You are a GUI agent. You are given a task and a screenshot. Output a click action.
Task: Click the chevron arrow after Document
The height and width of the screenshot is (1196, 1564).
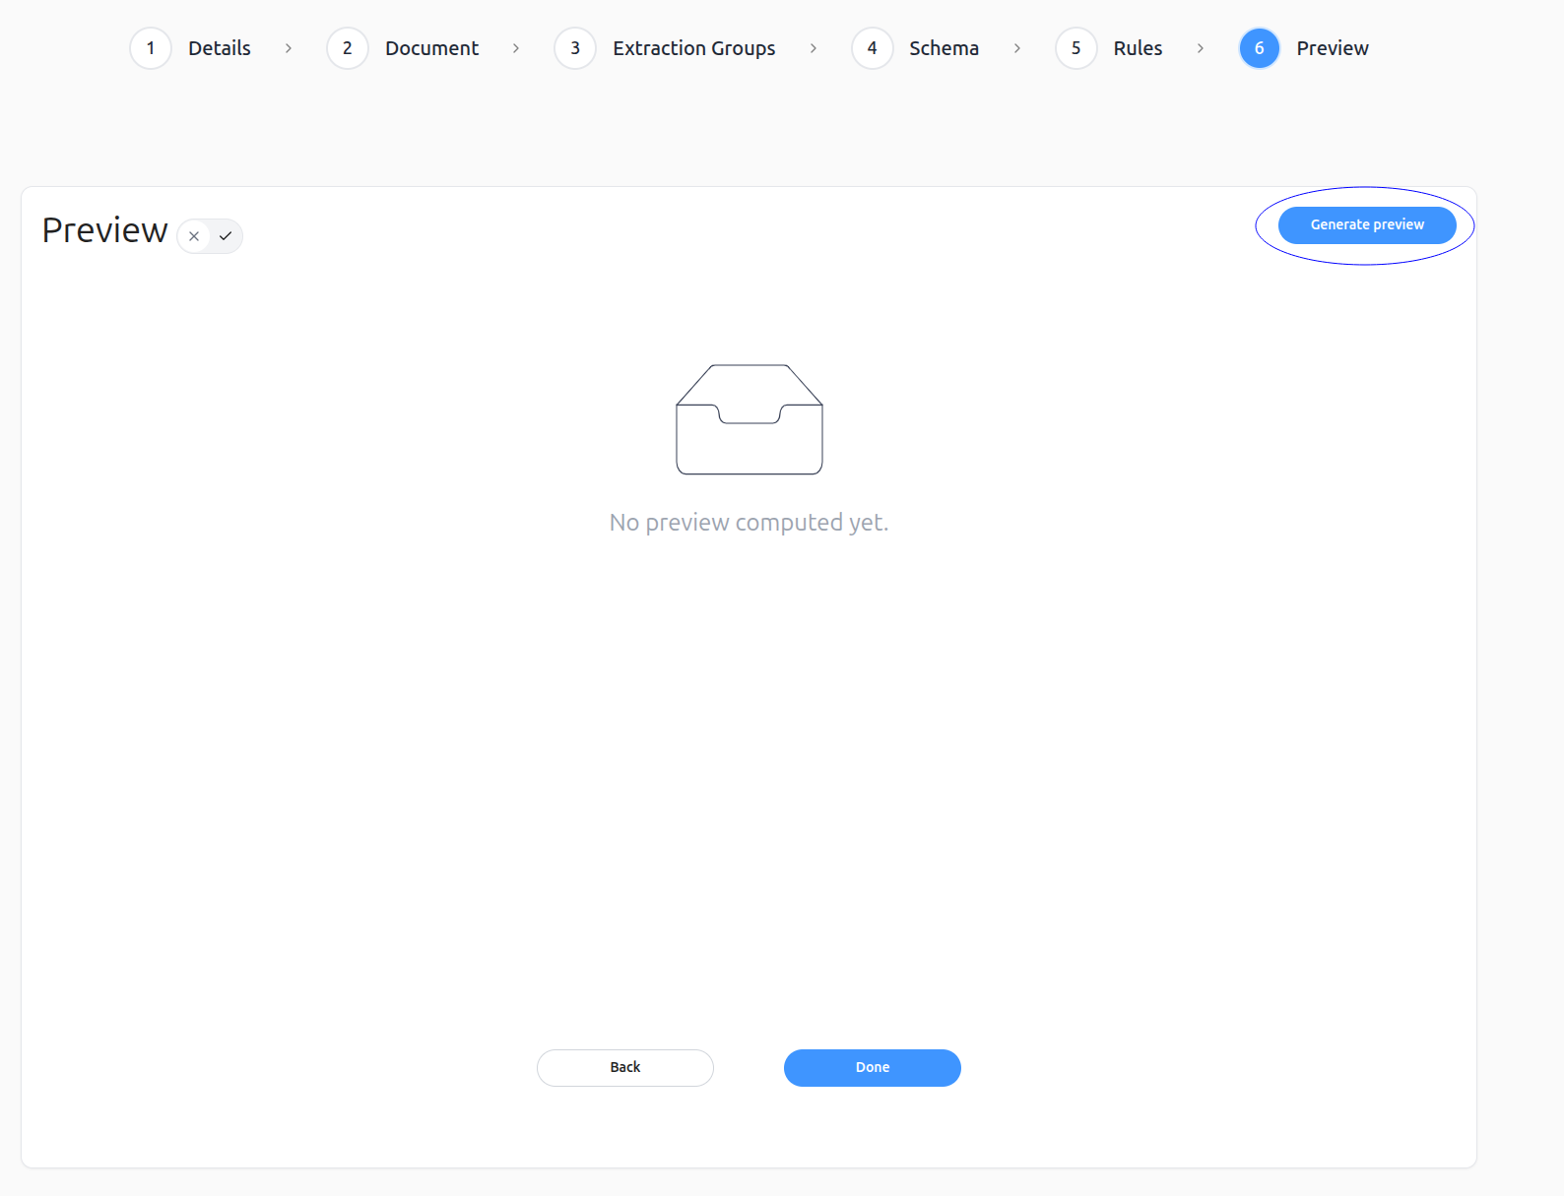click(x=516, y=48)
